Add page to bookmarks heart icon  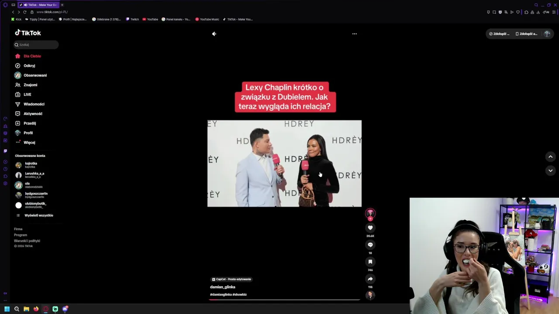(518, 12)
